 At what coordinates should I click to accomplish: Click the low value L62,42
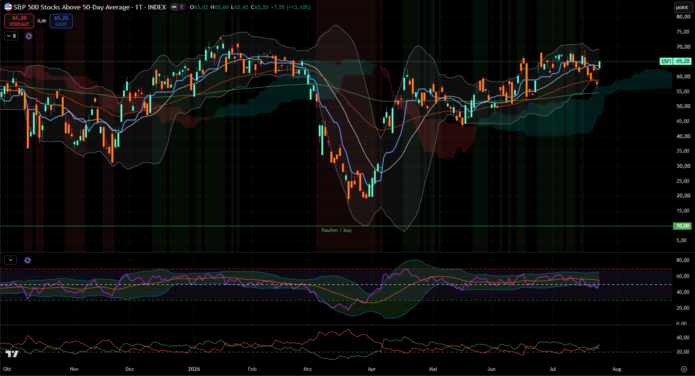(x=240, y=7)
